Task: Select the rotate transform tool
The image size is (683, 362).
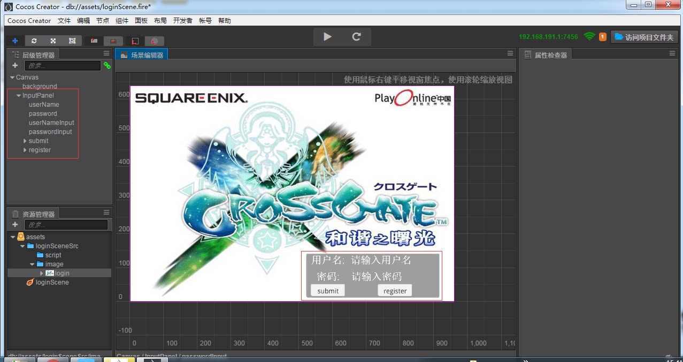Action: point(34,41)
